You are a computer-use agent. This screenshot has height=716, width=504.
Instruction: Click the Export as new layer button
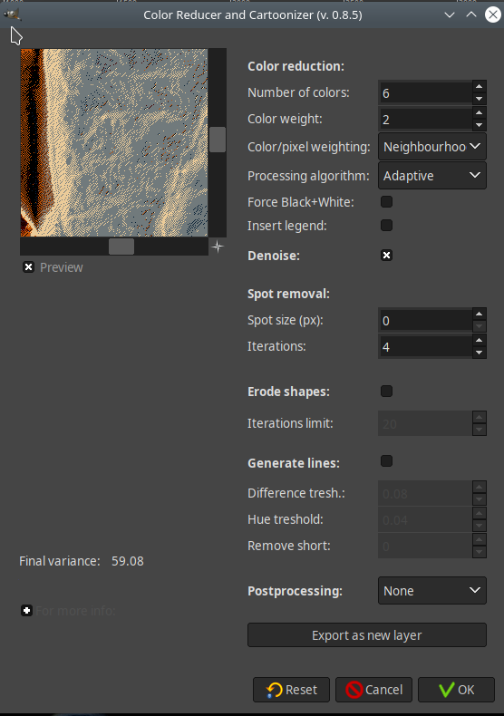click(x=367, y=635)
